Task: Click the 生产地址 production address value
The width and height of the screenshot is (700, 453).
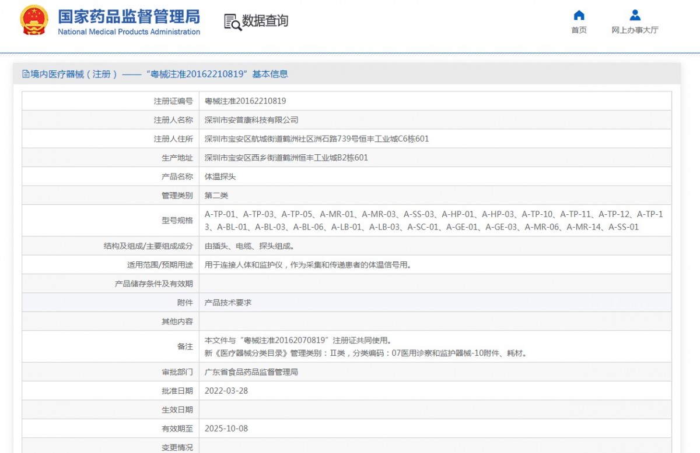Action: (x=286, y=158)
